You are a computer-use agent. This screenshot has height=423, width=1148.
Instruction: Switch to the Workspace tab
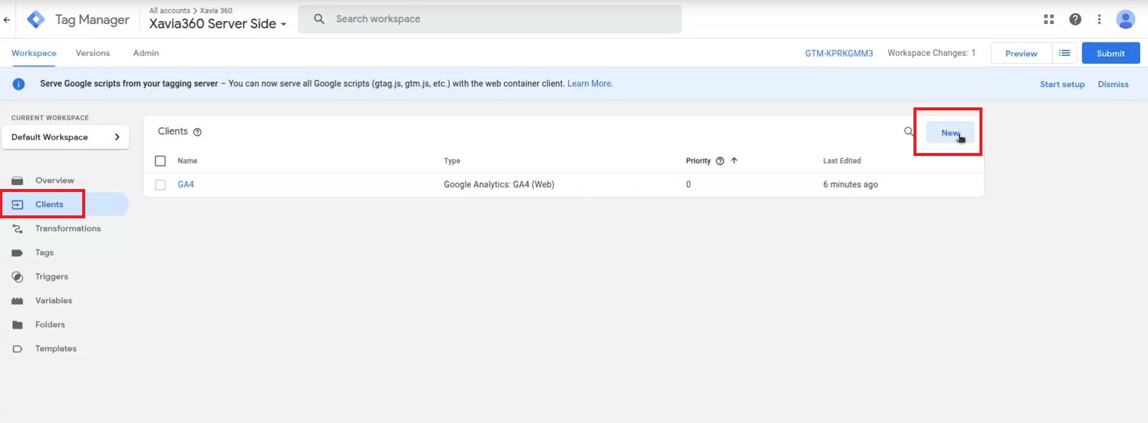(x=34, y=53)
